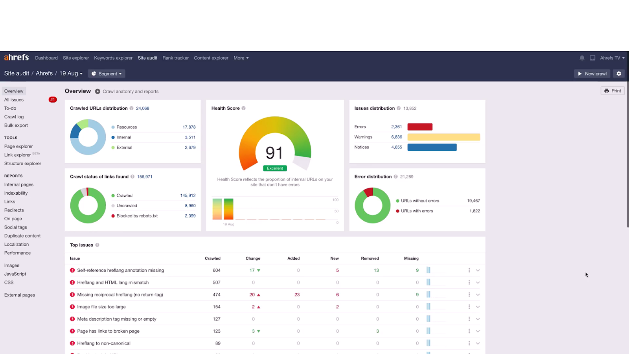Open Keywords explorer
629x354 pixels.
pyautogui.click(x=113, y=58)
